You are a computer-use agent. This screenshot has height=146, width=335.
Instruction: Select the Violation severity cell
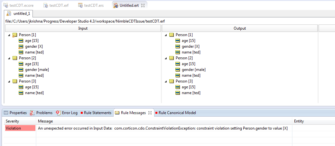pyautogui.click(x=20, y=128)
